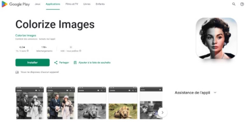Open the help question mark icon

pos(242,4)
